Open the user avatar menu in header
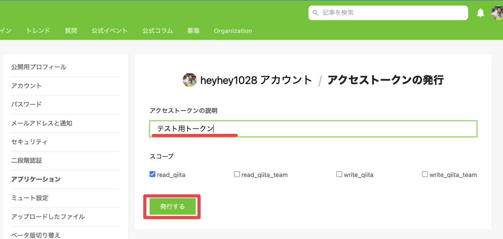This screenshot has width=503, height=239. click(497, 13)
